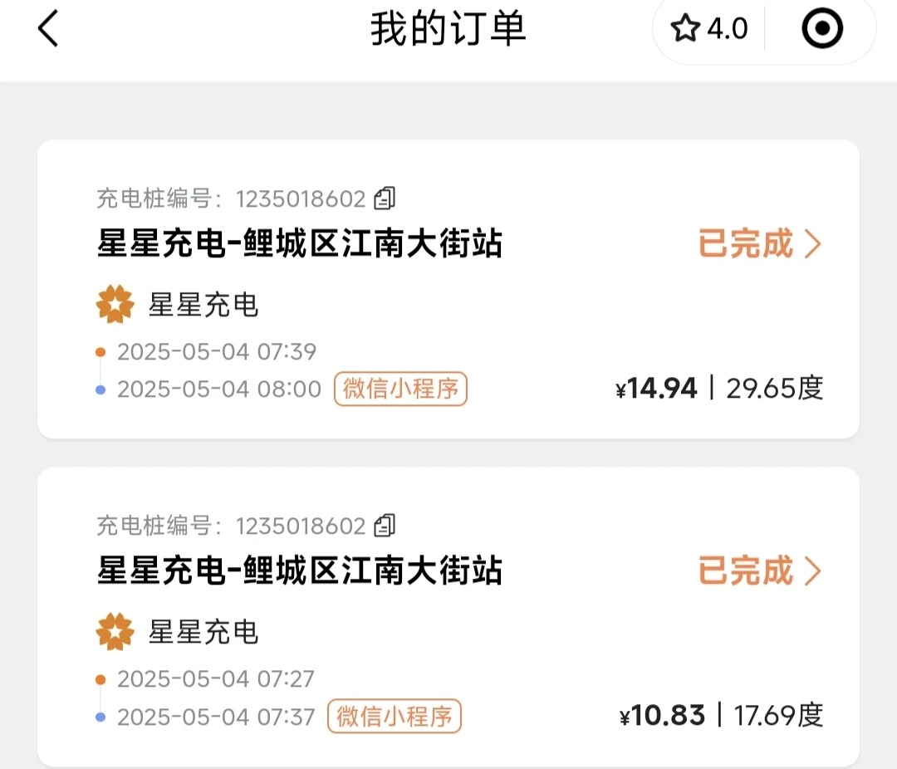The height and width of the screenshot is (769, 897).
Task: Tap 微信小程序 tag in second order
Action: pos(395,717)
